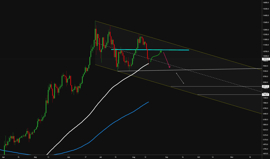This screenshot has width=270, height=159.
Task: Click the May date label on time axis
Action: [x=35, y=157]
